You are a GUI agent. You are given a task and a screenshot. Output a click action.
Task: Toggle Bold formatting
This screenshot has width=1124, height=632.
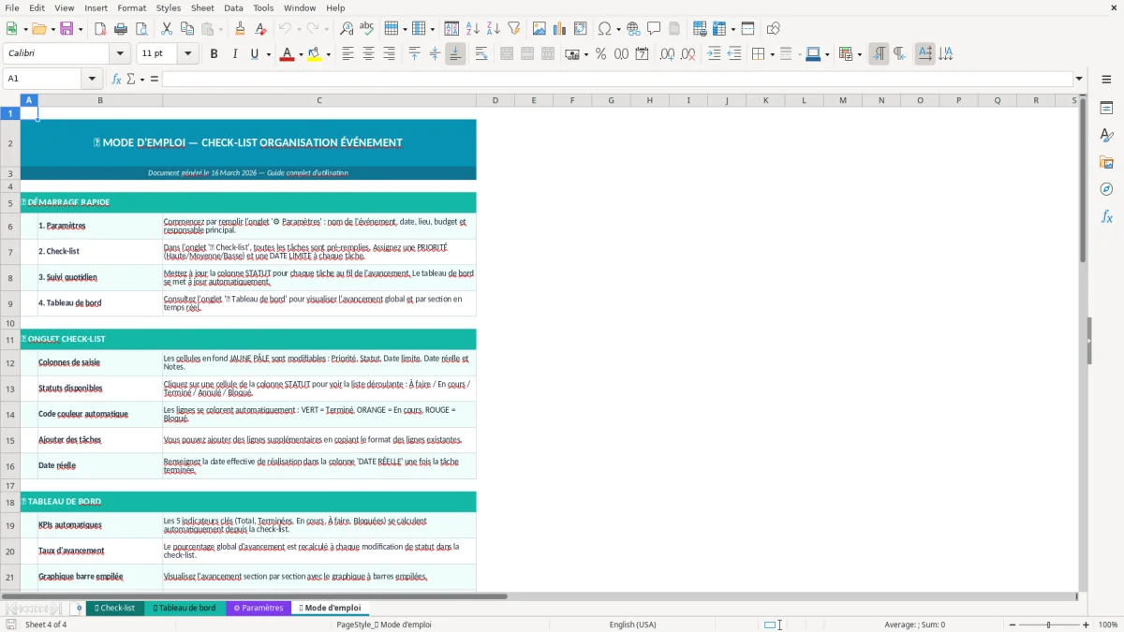coord(214,54)
